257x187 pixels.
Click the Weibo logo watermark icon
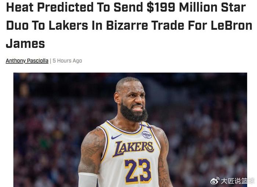point(215,181)
